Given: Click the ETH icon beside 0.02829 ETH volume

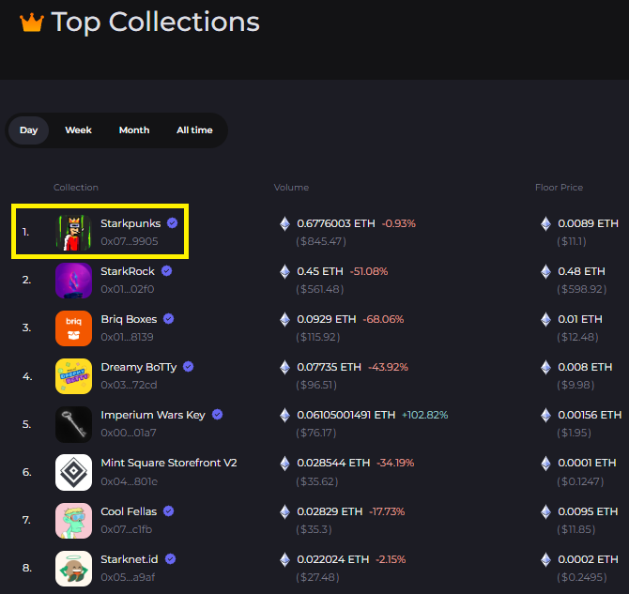Looking at the screenshot, I should [284, 511].
